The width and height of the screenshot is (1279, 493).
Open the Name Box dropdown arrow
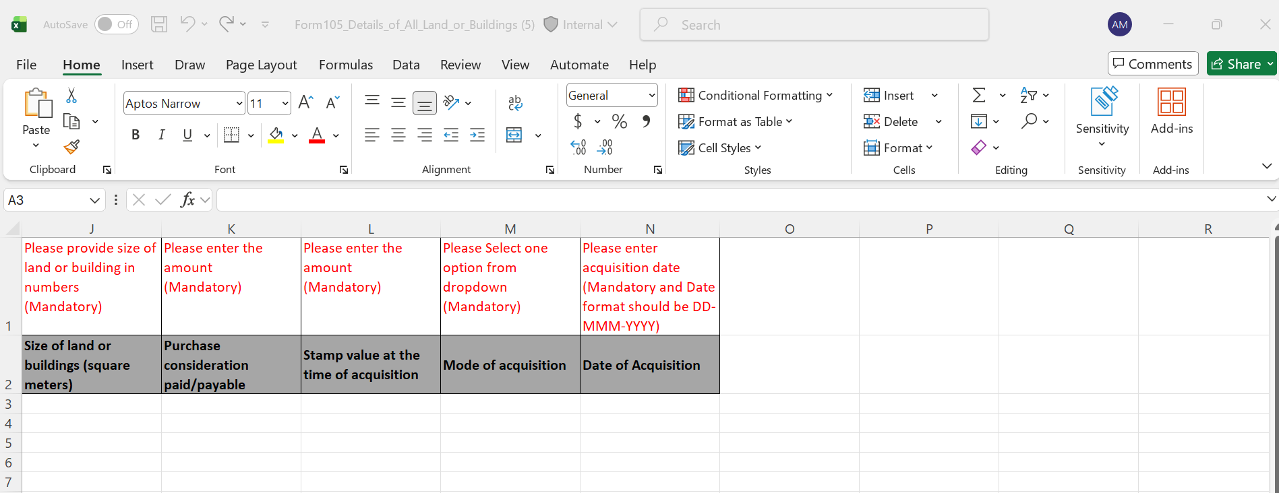pos(94,200)
